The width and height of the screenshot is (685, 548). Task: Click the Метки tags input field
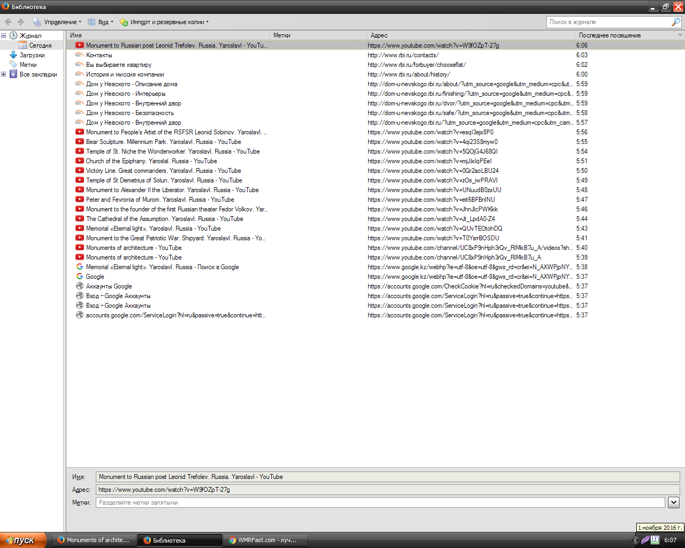(x=380, y=503)
